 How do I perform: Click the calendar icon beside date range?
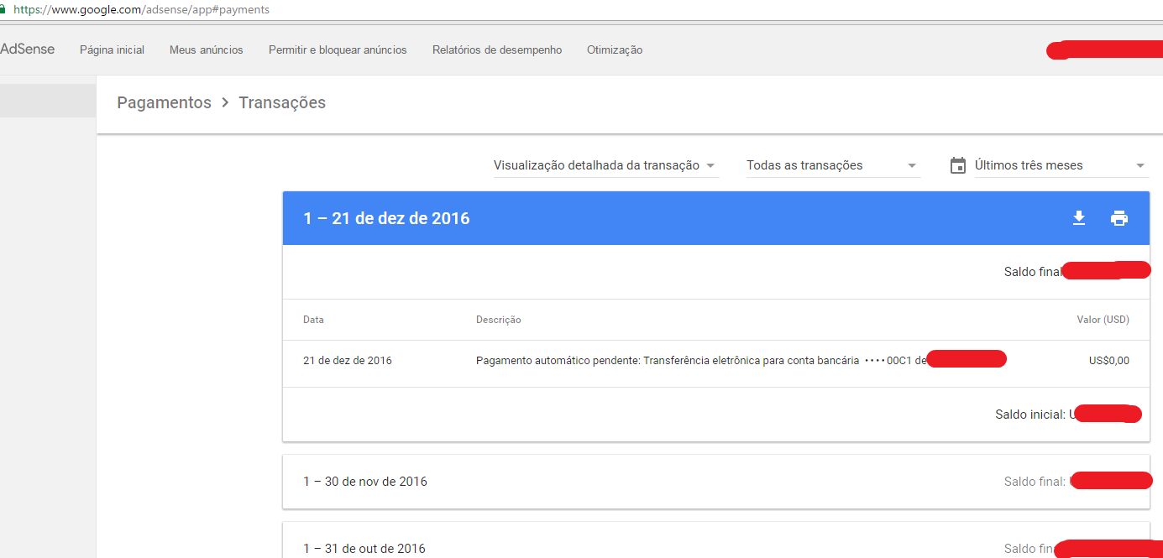[x=958, y=165]
